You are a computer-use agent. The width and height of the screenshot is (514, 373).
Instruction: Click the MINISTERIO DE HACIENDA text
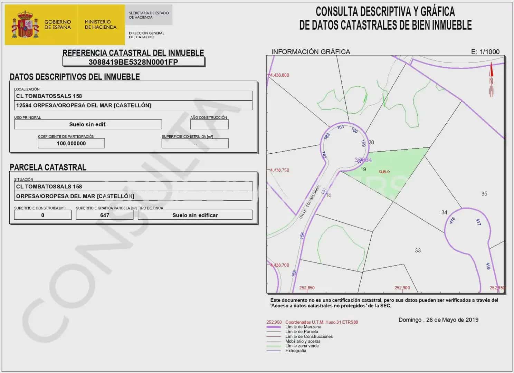pyautogui.click(x=101, y=25)
